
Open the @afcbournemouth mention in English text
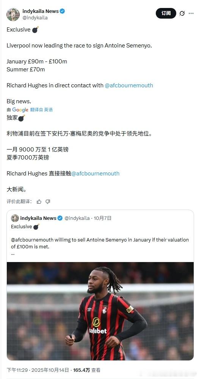click(x=129, y=85)
